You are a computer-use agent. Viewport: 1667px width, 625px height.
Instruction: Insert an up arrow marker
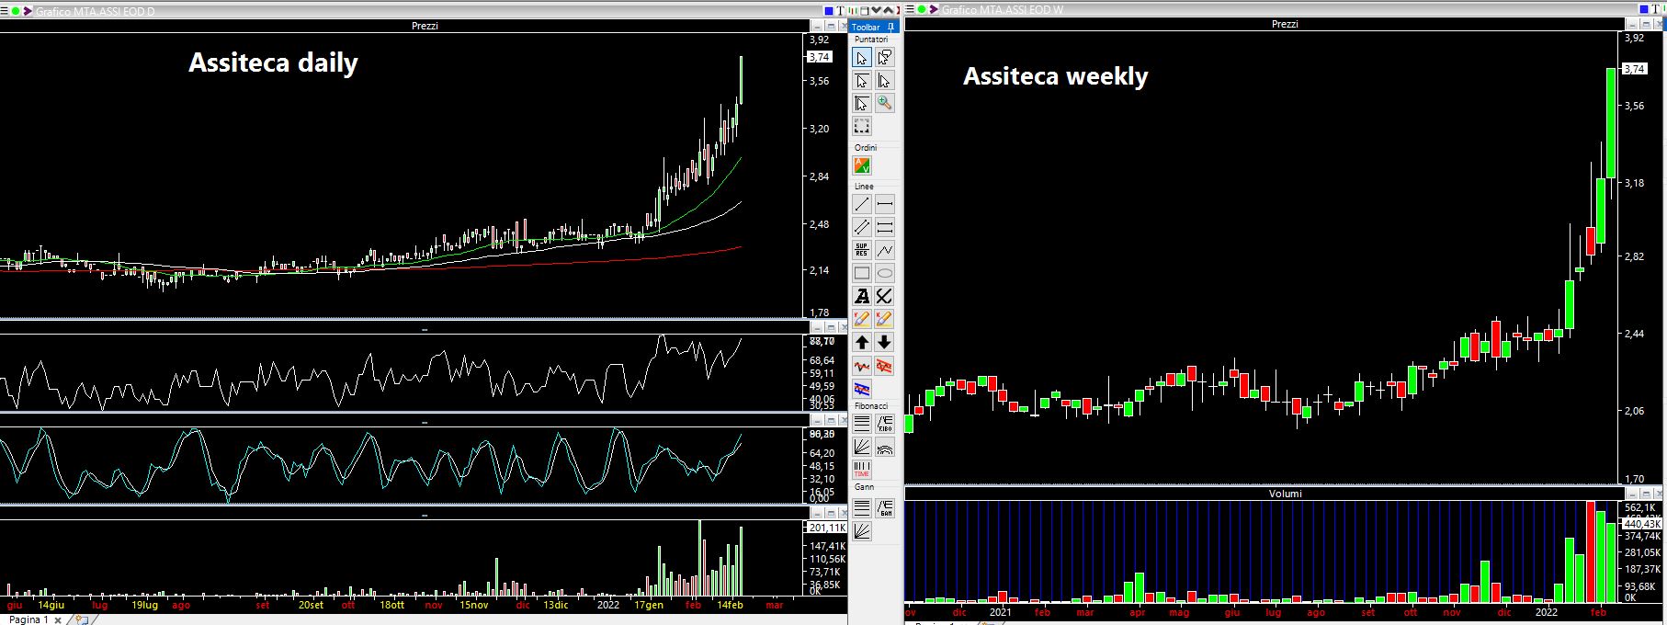861,343
